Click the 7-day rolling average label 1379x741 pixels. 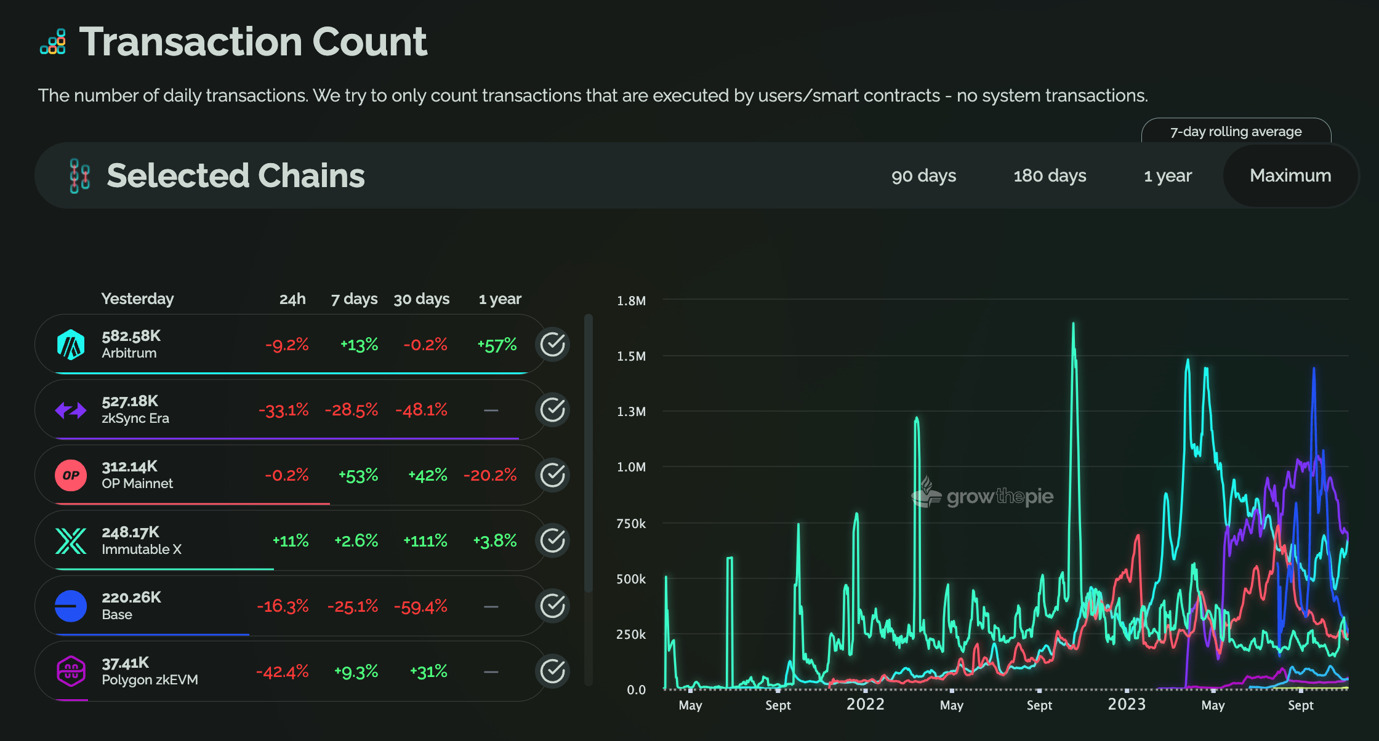[1236, 132]
